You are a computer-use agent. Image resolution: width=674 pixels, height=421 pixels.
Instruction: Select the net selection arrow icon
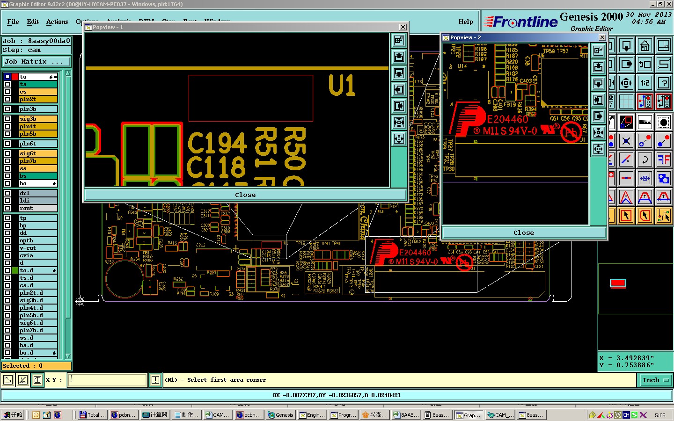(x=664, y=215)
